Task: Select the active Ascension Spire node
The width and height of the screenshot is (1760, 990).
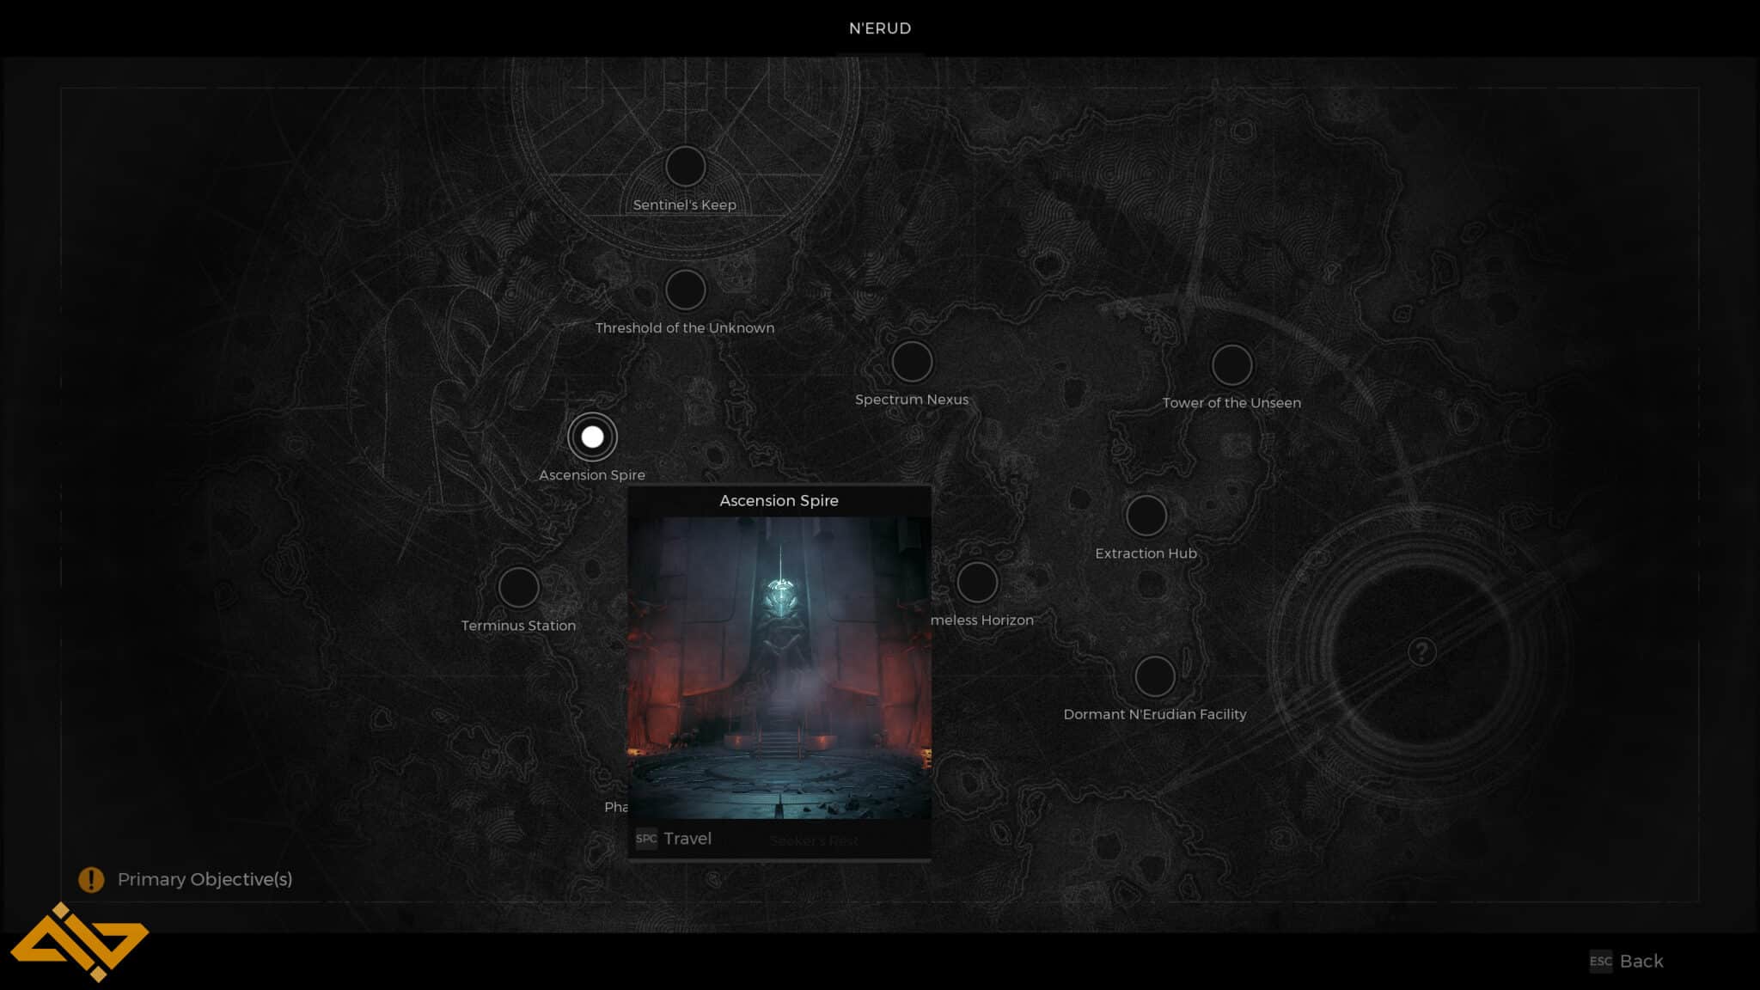Action: (x=592, y=437)
